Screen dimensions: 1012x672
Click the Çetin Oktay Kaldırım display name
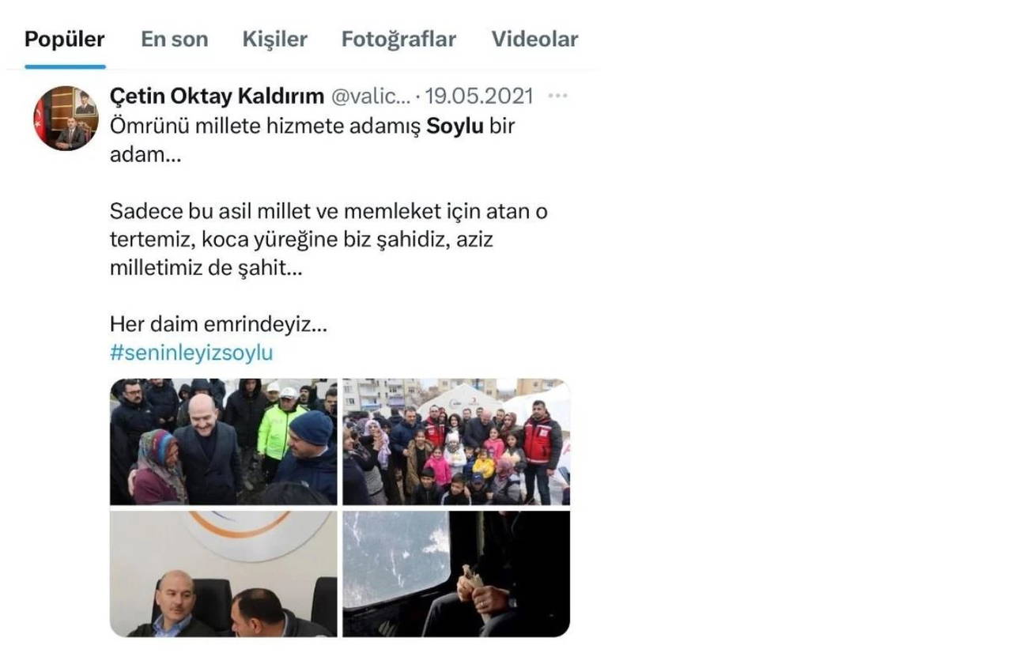pos(217,96)
